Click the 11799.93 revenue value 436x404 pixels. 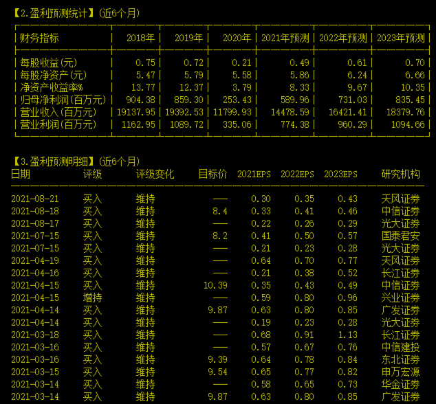(232, 112)
